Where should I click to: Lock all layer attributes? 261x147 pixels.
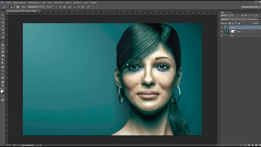[239, 24]
